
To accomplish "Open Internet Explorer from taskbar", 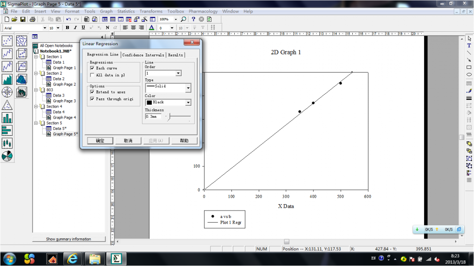I will (73, 259).
